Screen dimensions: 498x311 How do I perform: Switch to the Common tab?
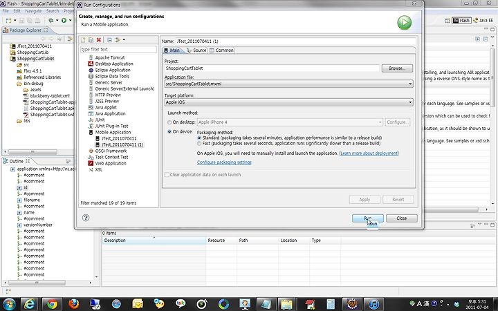(221, 50)
